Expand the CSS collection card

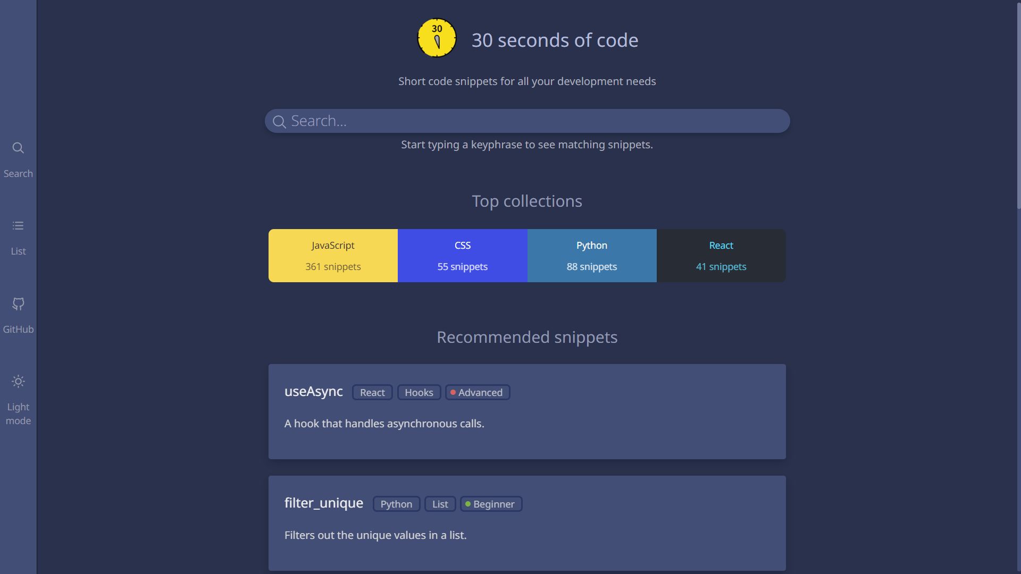click(462, 255)
